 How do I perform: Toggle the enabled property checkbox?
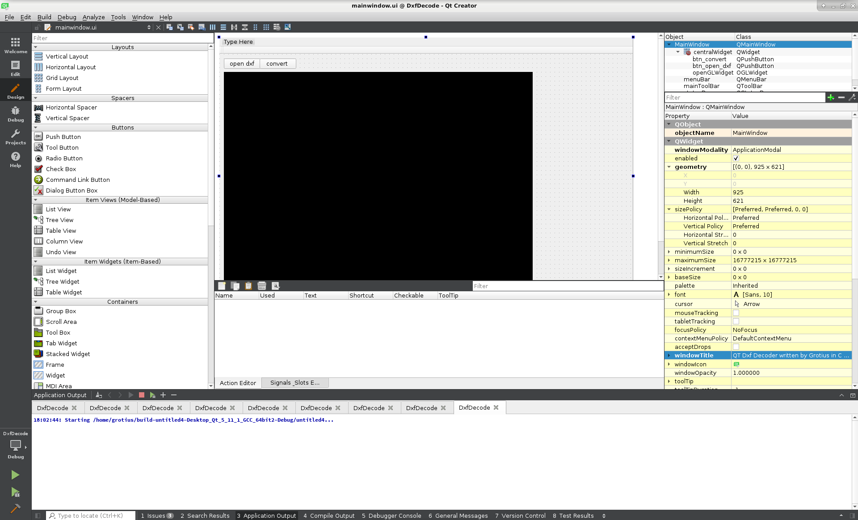coord(736,158)
